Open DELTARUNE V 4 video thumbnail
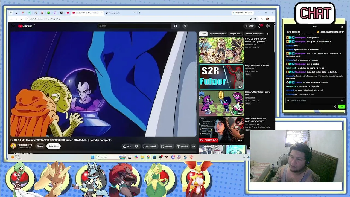This screenshot has width=350, height=197. click(x=221, y=103)
